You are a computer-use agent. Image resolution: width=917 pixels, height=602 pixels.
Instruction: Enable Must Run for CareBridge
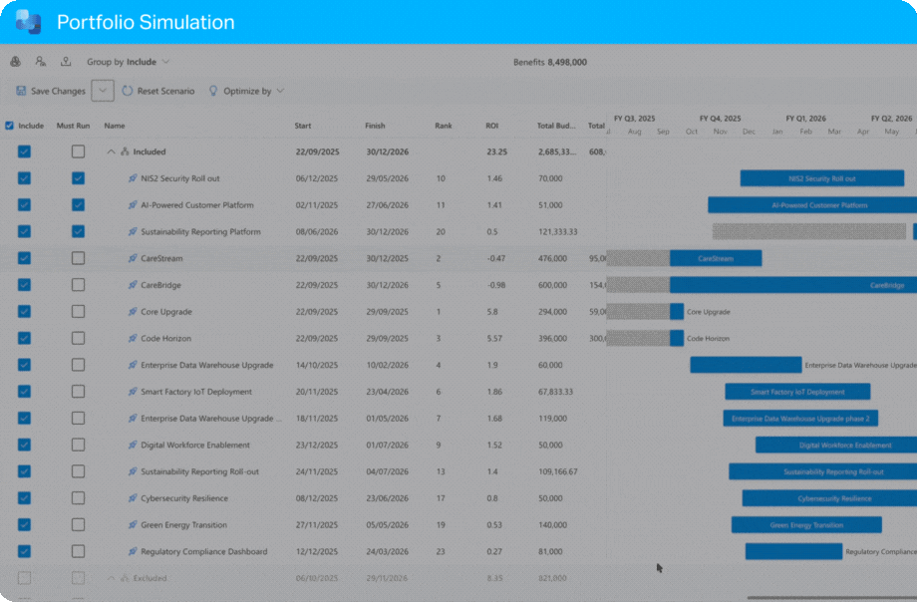(x=78, y=285)
